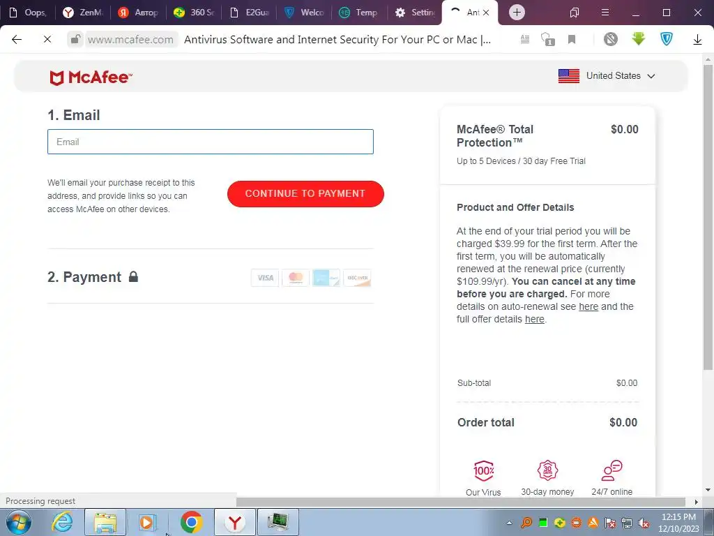The width and height of the screenshot is (714, 536).
Task: Open the Windows Start button
Action: tap(19, 522)
